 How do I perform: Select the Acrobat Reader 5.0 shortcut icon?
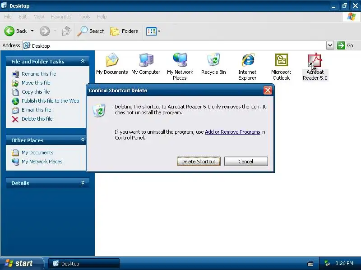tap(315, 67)
